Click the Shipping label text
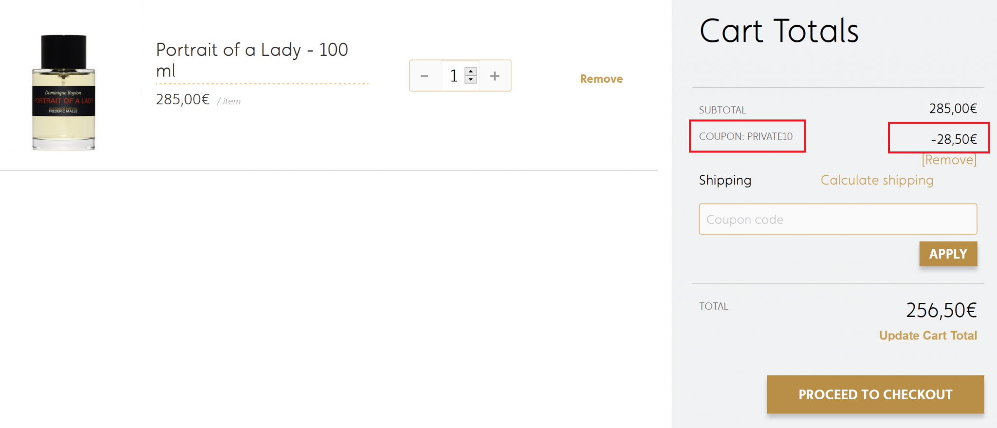Screen dimensions: 997x428 pyautogui.click(x=725, y=180)
